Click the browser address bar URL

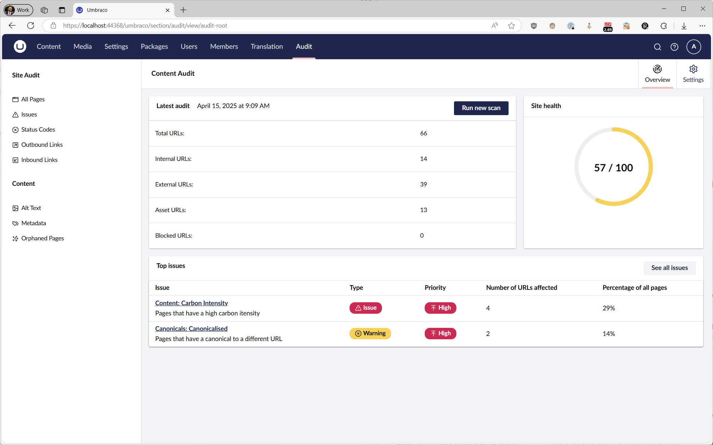pos(145,26)
